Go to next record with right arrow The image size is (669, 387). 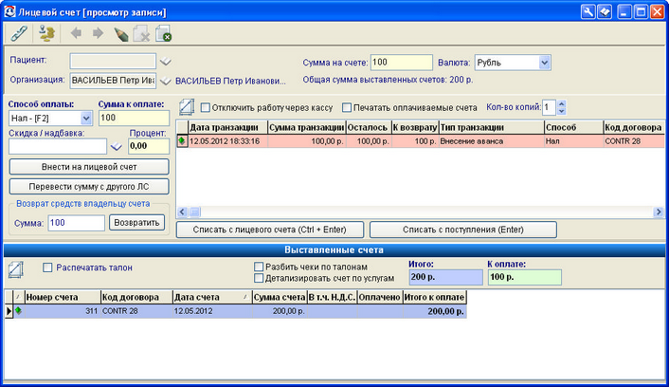point(99,33)
